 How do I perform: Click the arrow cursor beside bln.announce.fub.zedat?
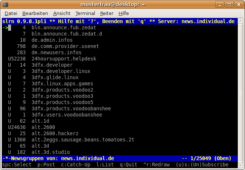point(7,27)
